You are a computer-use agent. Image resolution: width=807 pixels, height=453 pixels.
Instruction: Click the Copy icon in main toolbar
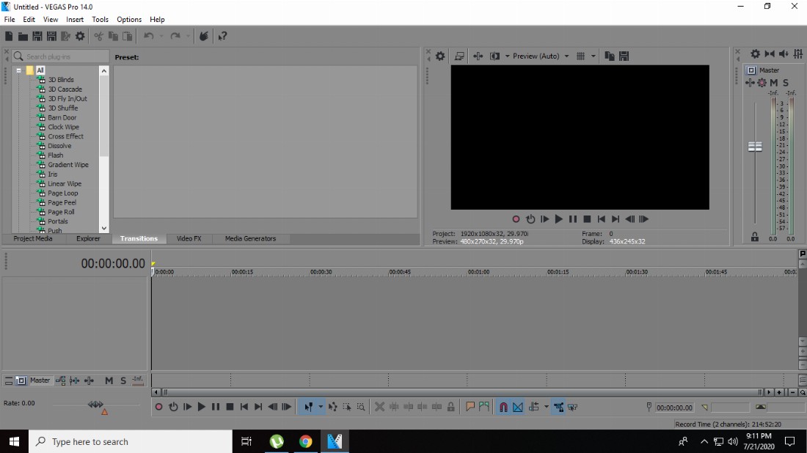(x=113, y=36)
